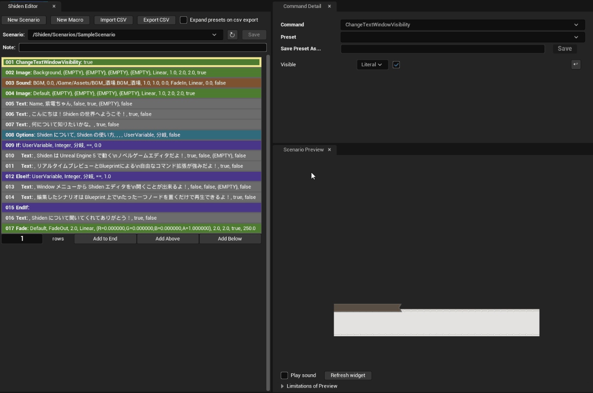Viewport: 593px width, 393px height.
Task: Click the Add to End button
Action: pos(105,238)
